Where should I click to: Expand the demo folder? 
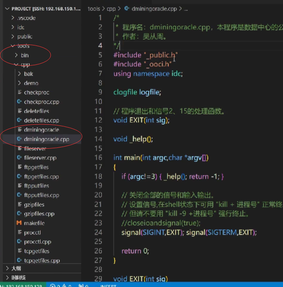pos(19,83)
